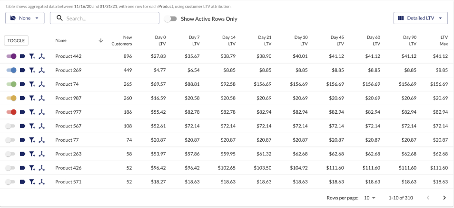Click into the Search field
Image resolution: width=454 pixels, height=208 pixels.
tap(109, 18)
